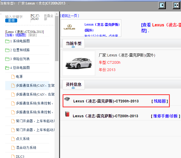This screenshot has height=158, width=181.
Task: Open 点火系统 diagram entry
Action: click(23, 139)
